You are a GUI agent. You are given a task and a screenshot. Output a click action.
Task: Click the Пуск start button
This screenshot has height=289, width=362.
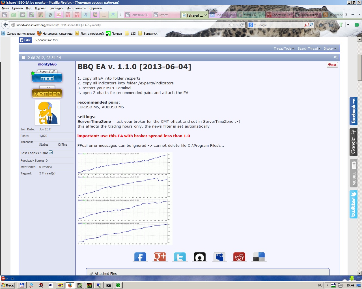(x=8, y=285)
